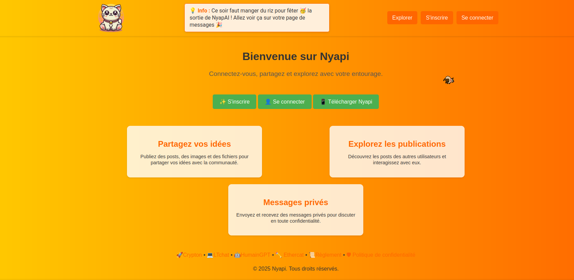The width and height of the screenshot is (574, 280).
Task: Select S'inscrire in the top navigation
Action: [x=437, y=18]
